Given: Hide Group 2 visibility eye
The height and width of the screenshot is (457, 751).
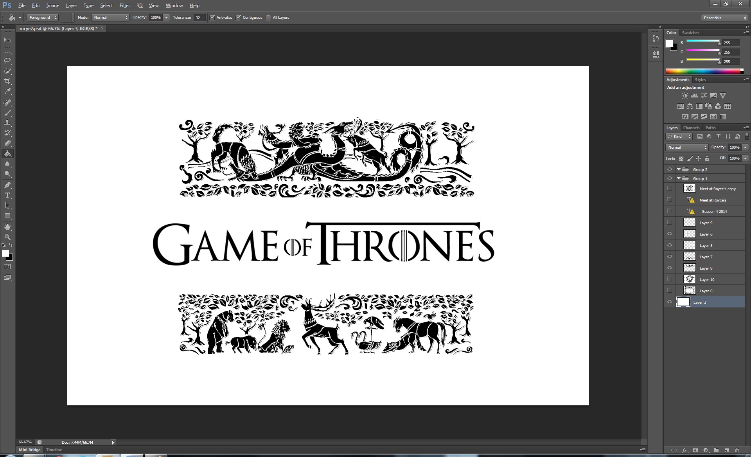Looking at the screenshot, I should (x=670, y=169).
